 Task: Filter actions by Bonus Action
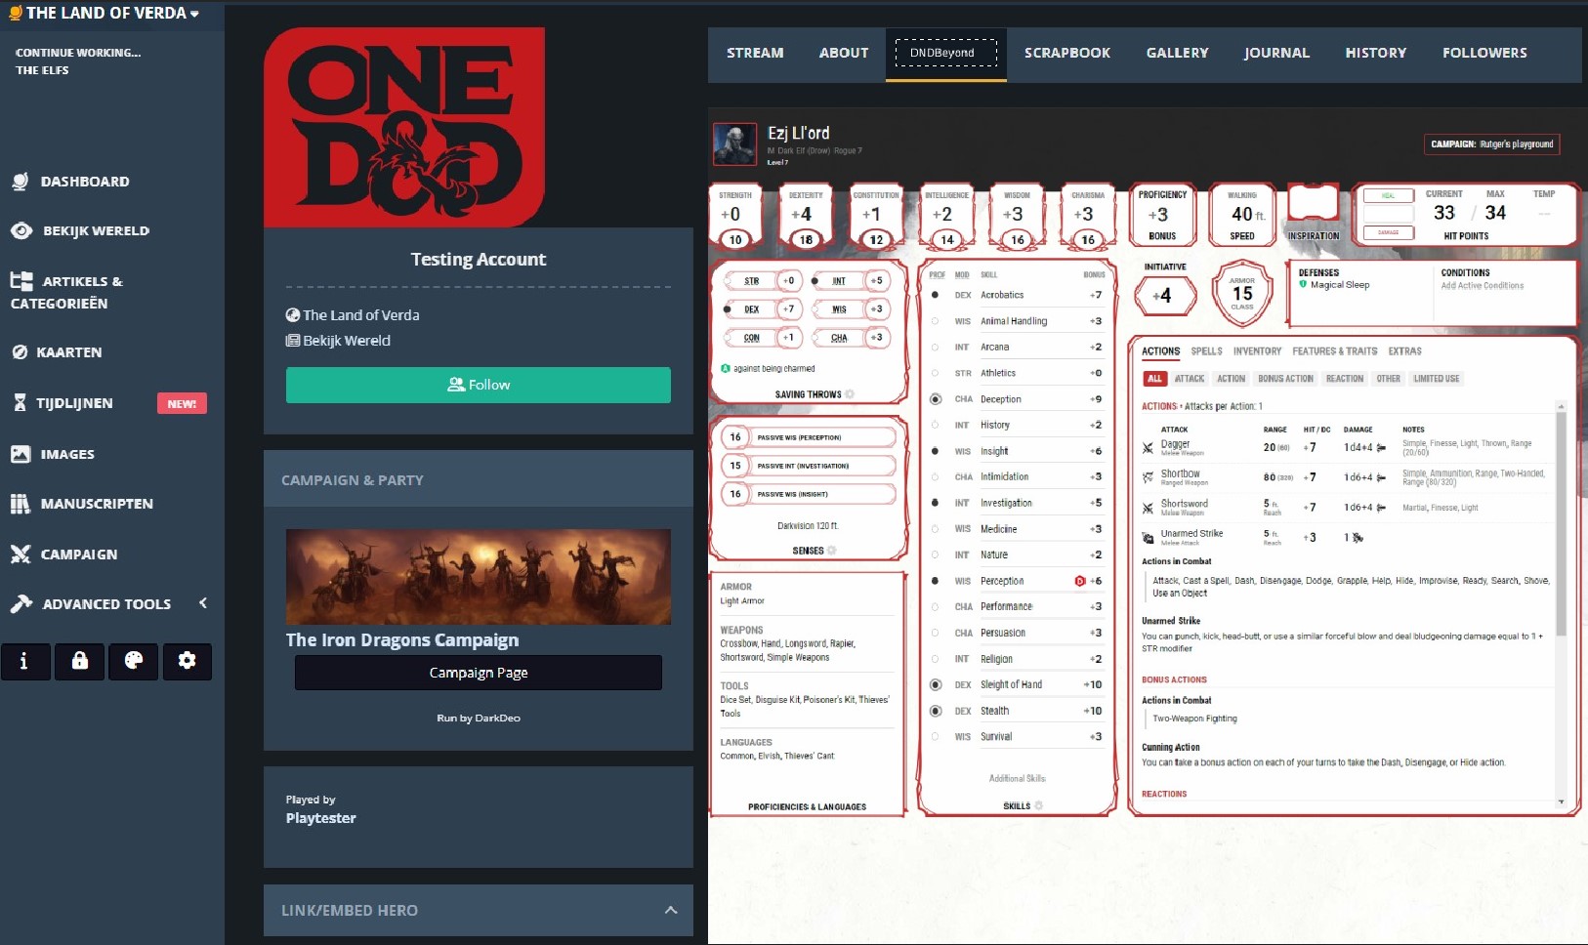pyautogui.click(x=1285, y=379)
